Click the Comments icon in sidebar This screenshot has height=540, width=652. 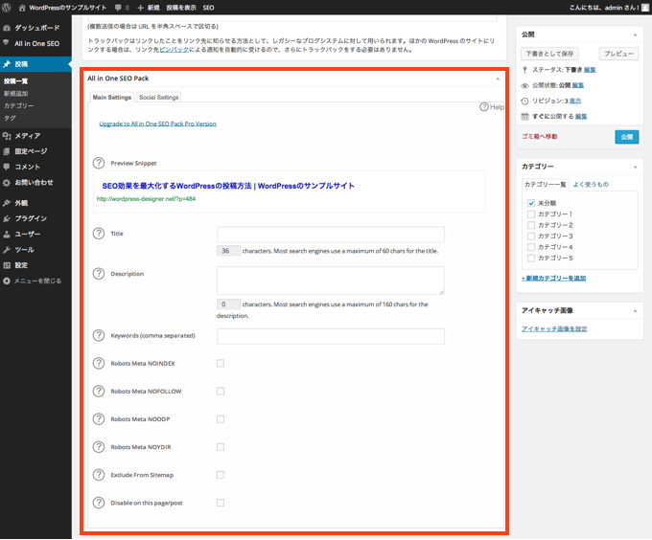[7, 167]
